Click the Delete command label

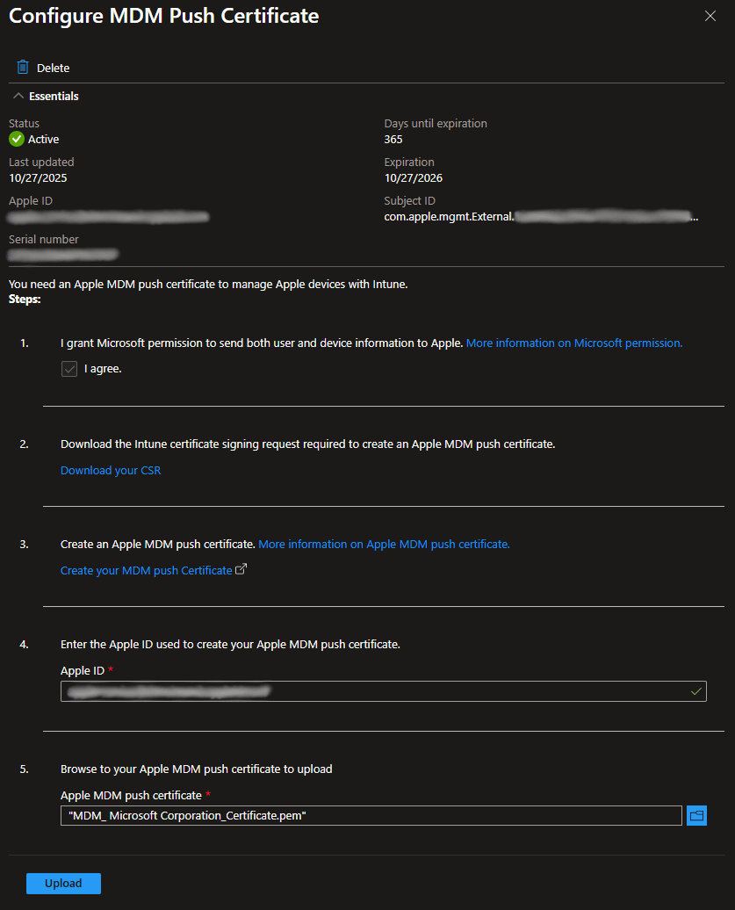[53, 69]
